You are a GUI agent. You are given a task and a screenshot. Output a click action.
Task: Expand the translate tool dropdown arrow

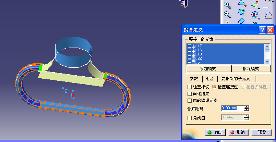[259, 9]
